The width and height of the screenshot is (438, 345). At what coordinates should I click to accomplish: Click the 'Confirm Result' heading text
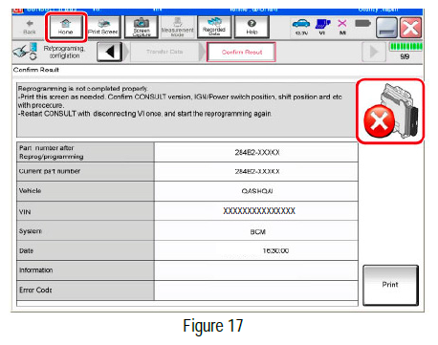pyautogui.click(x=36, y=70)
